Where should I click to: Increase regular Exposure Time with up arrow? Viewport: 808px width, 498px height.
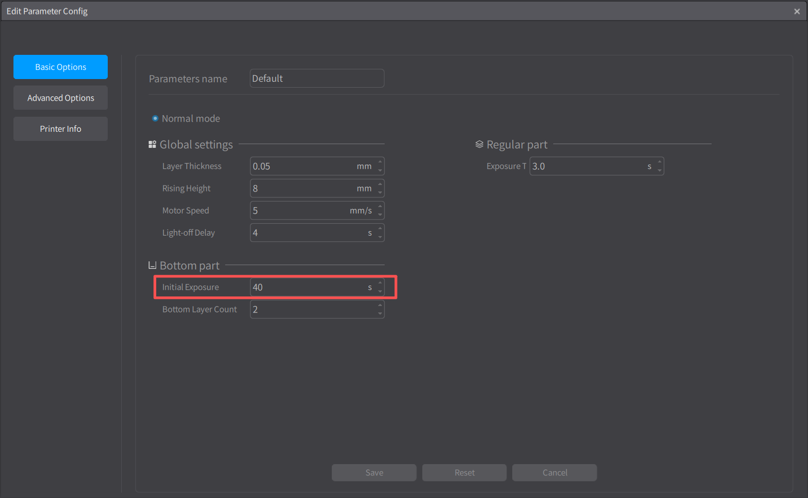(x=660, y=162)
